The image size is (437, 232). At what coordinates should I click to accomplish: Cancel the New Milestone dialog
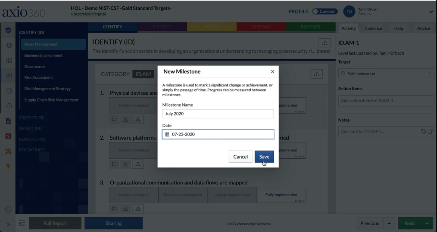click(x=240, y=157)
